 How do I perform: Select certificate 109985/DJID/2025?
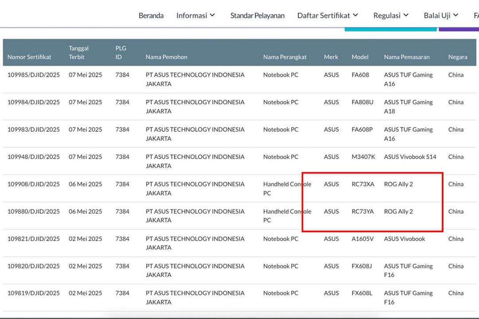coord(34,75)
